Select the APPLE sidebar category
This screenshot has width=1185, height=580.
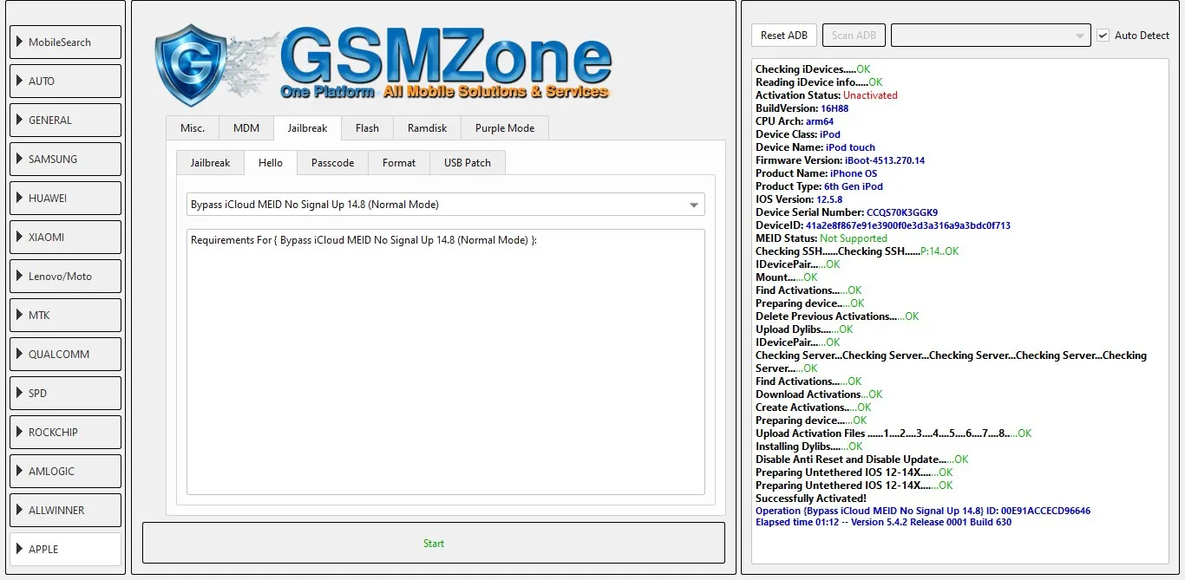tap(65, 550)
